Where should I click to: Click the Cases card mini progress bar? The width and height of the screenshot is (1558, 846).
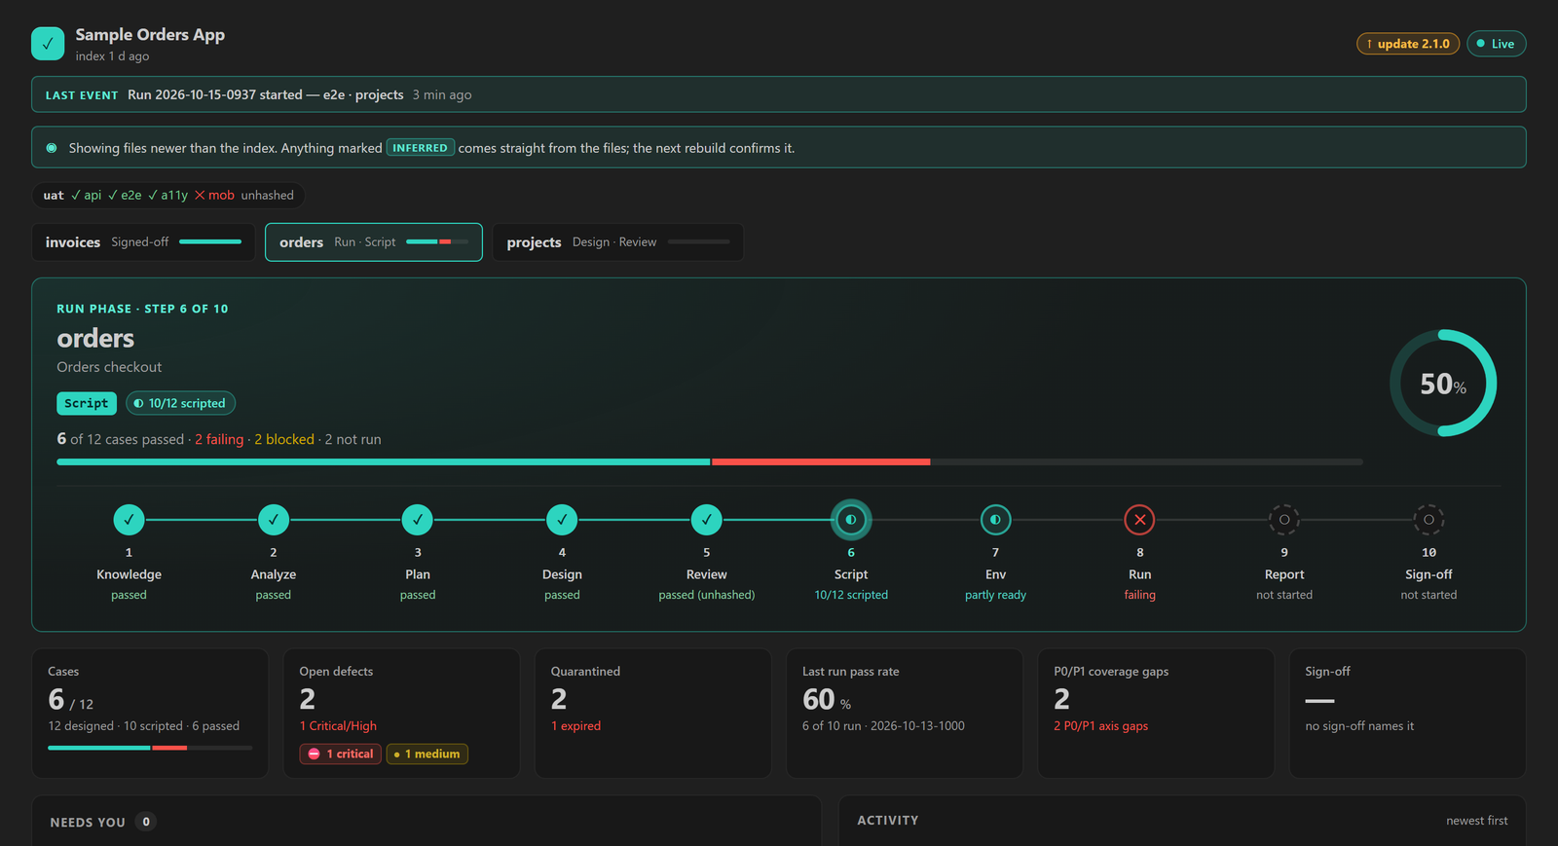click(x=150, y=748)
